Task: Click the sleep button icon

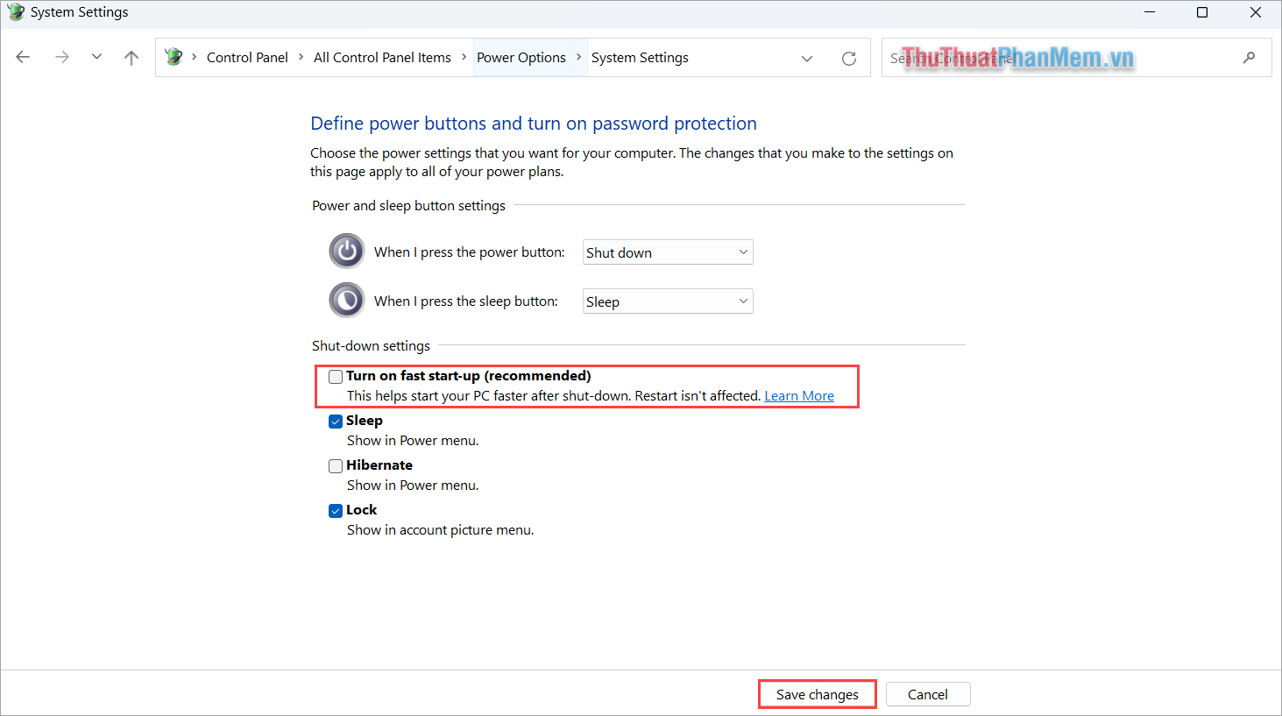Action: pyautogui.click(x=346, y=300)
